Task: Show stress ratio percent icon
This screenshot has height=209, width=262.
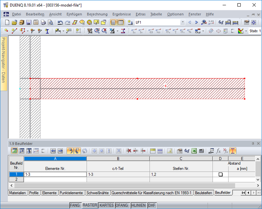Action: pyautogui.click(x=190, y=31)
